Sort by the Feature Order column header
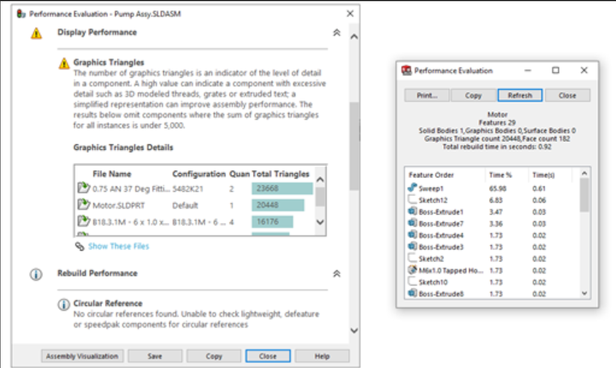Image resolution: width=616 pixels, height=368 pixels. pyautogui.click(x=431, y=175)
